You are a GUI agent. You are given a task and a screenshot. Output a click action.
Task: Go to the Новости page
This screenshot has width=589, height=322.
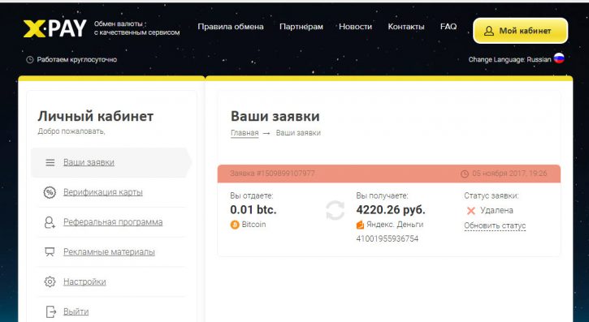[x=355, y=27]
